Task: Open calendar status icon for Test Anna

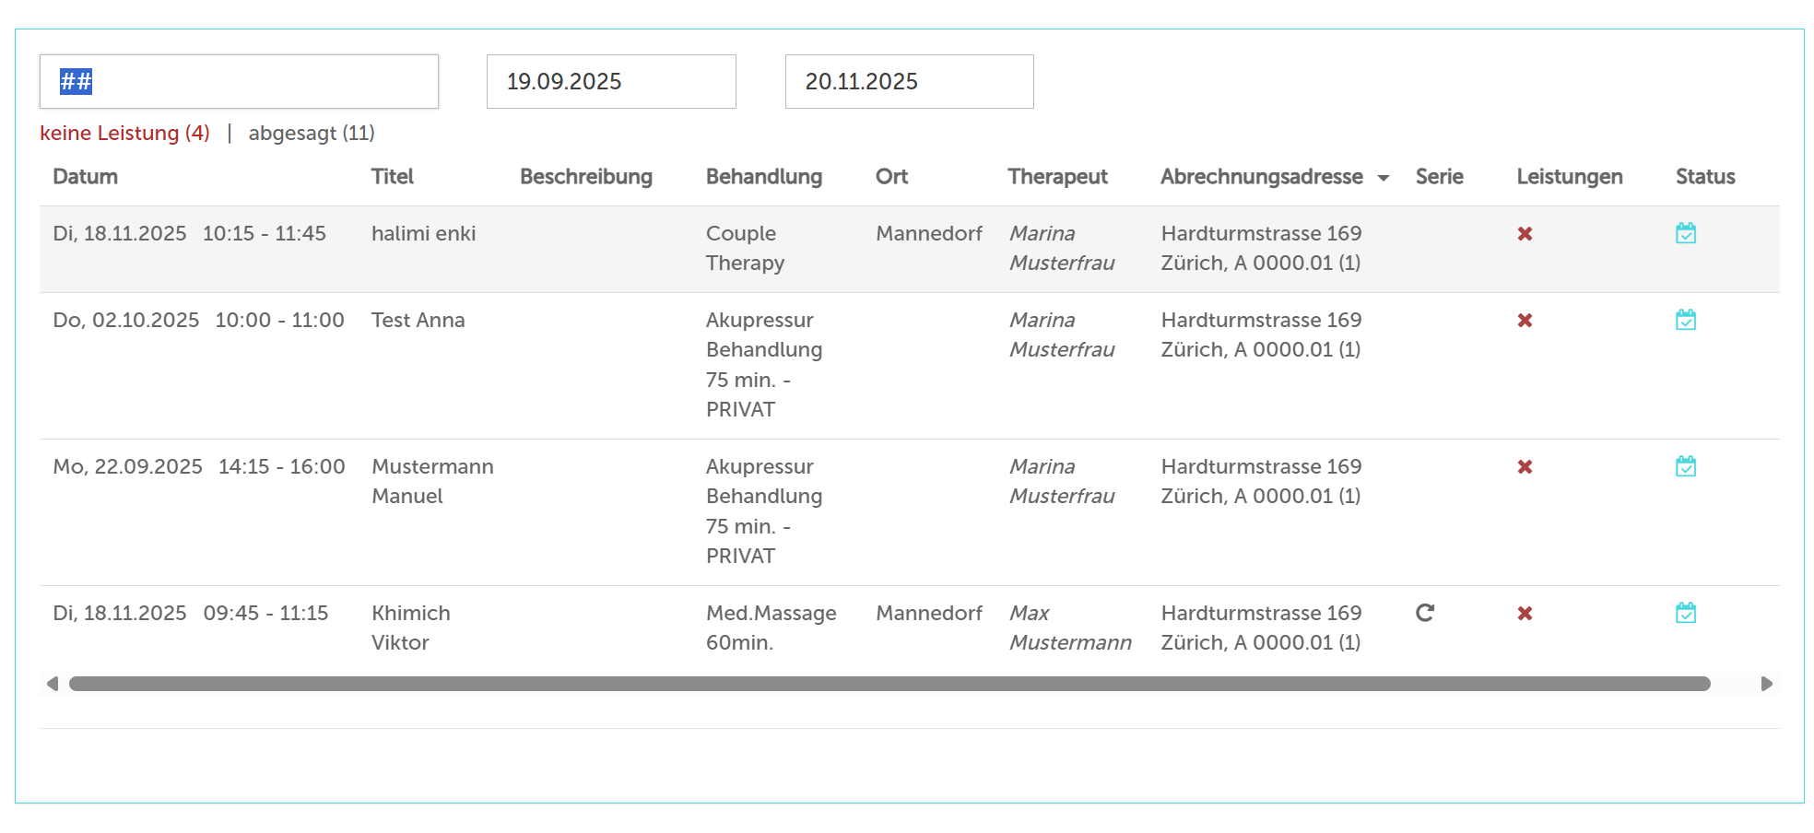Action: pyautogui.click(x=1686, y=321)
